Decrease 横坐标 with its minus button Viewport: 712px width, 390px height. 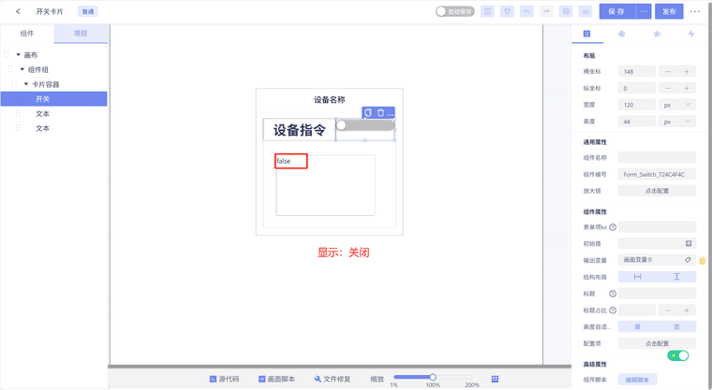pos(668,72)
